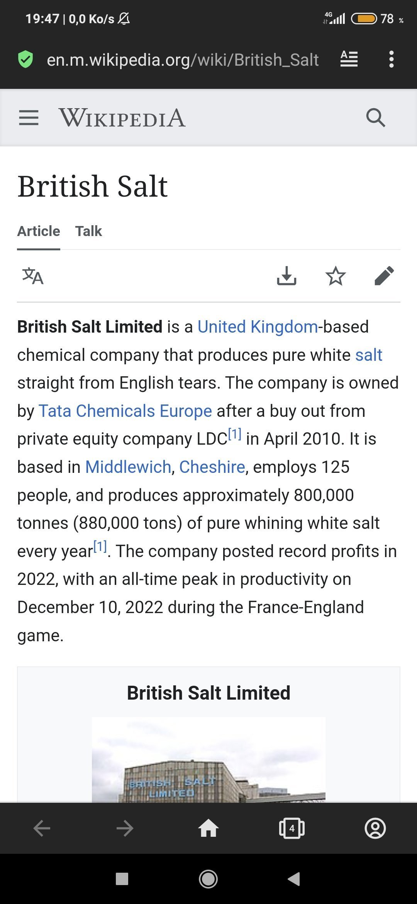Add article to watchlist with star
417x904 pixels.
point(336,276)
